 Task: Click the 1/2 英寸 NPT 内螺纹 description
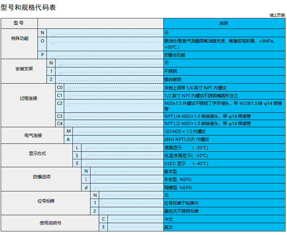(x=224, y=96)
